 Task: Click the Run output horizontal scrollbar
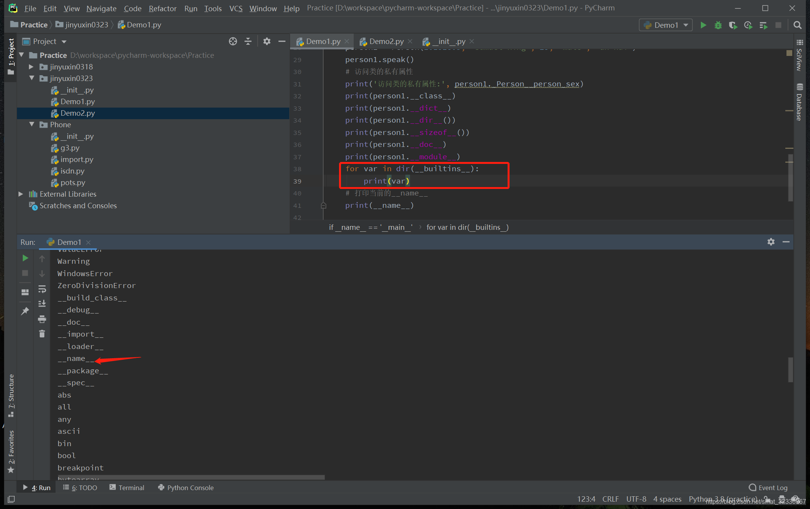[x=191, y=477]
